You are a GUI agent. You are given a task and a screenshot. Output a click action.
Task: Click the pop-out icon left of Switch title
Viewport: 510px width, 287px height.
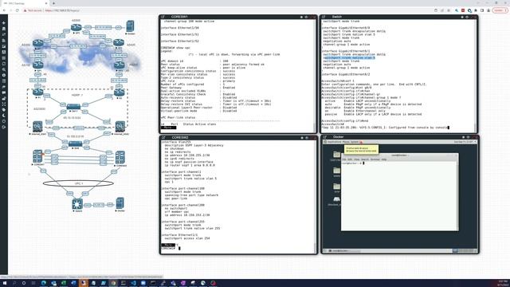pos(324,17)
